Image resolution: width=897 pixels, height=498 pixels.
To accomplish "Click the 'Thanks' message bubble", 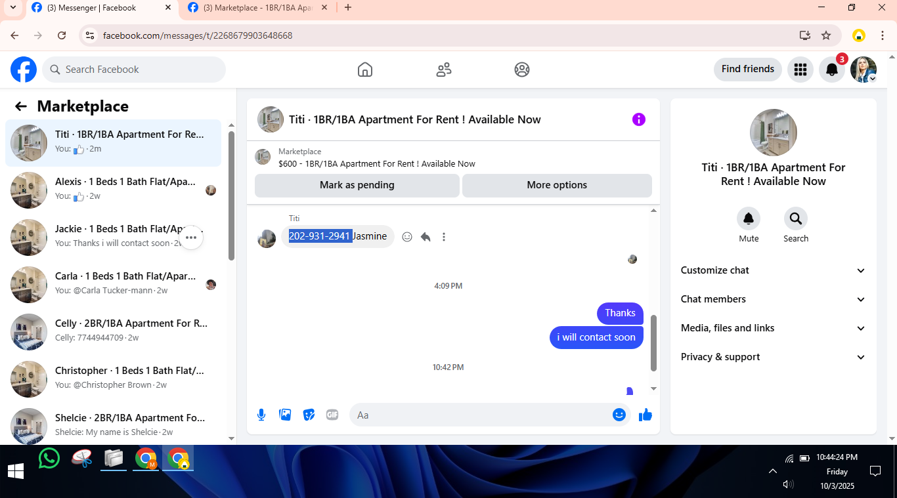I will pos(620,313).
